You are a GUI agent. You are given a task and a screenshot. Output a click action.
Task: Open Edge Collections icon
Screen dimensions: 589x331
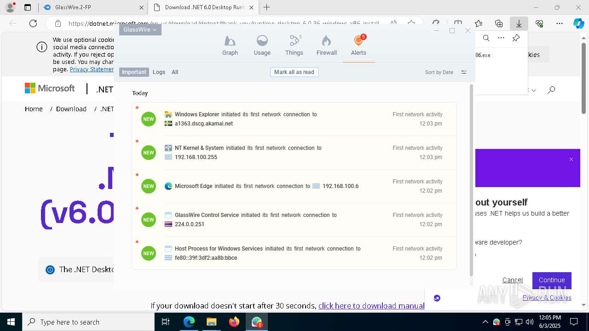tap(499, 23)
